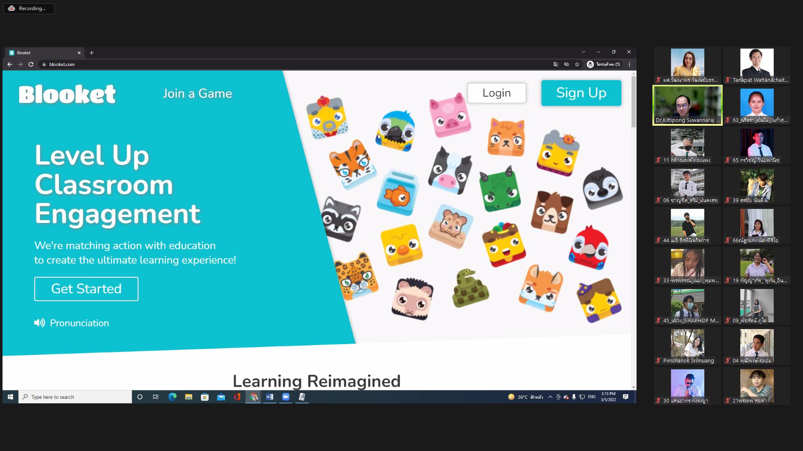This screenshot has width=803, height=451.
Task: Click the cow blook
Action: pos(450,171)
